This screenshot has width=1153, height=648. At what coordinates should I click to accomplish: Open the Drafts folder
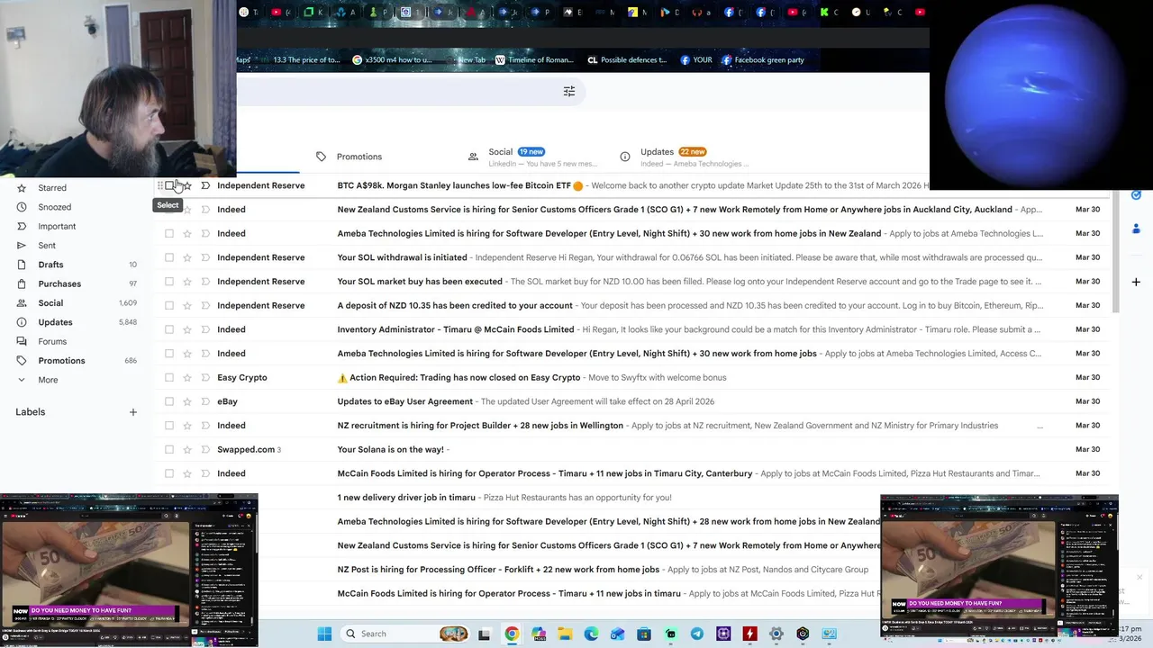click(50, 265)
